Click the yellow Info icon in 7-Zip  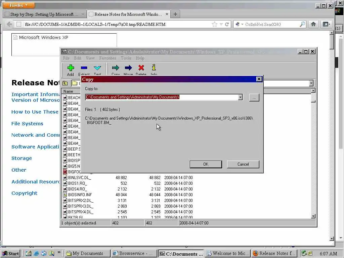click(154, 67)
